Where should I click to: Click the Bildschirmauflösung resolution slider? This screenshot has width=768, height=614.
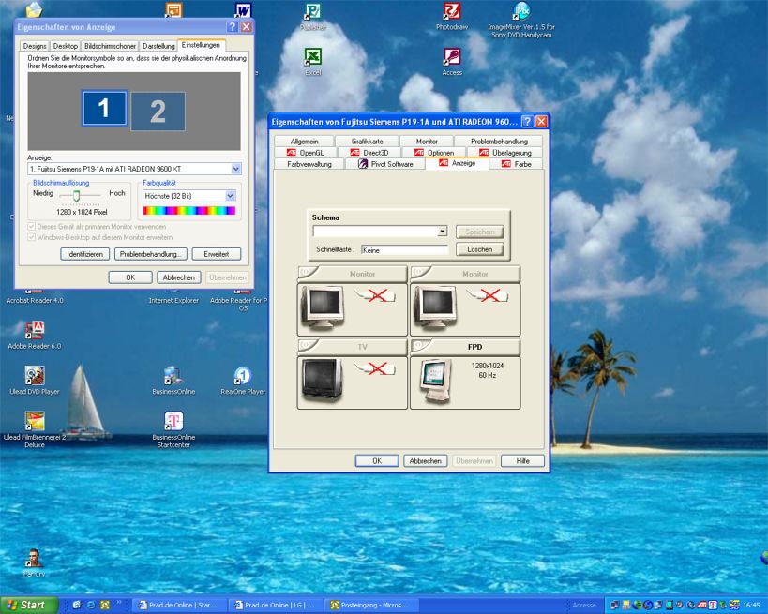tap(76, 196)
